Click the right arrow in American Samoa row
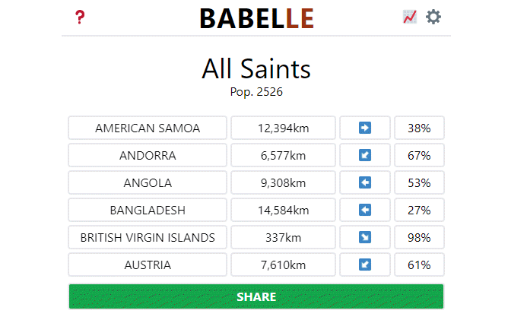This screenshot has width=527, height=320. [365, 128]
